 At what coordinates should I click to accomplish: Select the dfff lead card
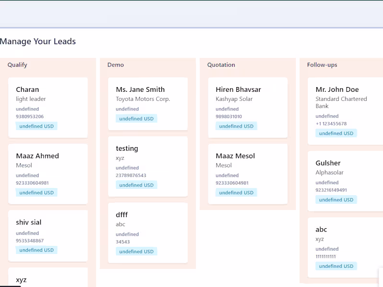tap(147, 232)
